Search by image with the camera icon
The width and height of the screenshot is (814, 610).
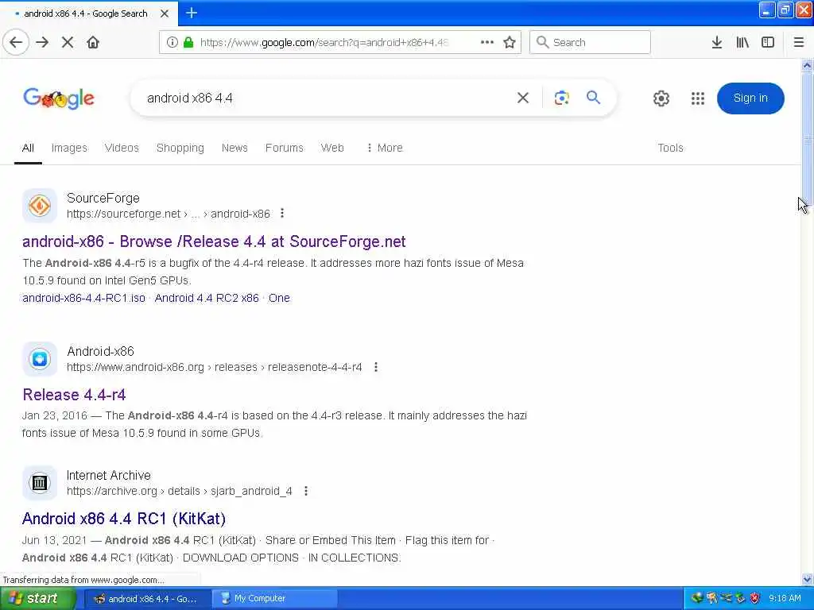click(562, 98)
